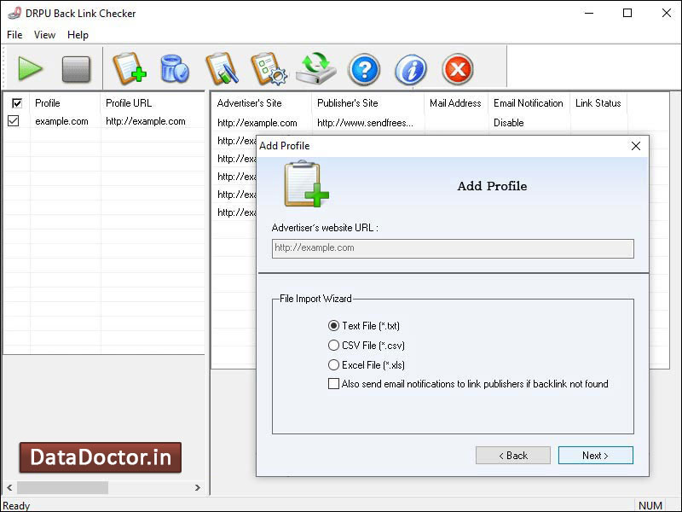Start the backlink checking process
The image size is (682, 512).
[31, 69]
